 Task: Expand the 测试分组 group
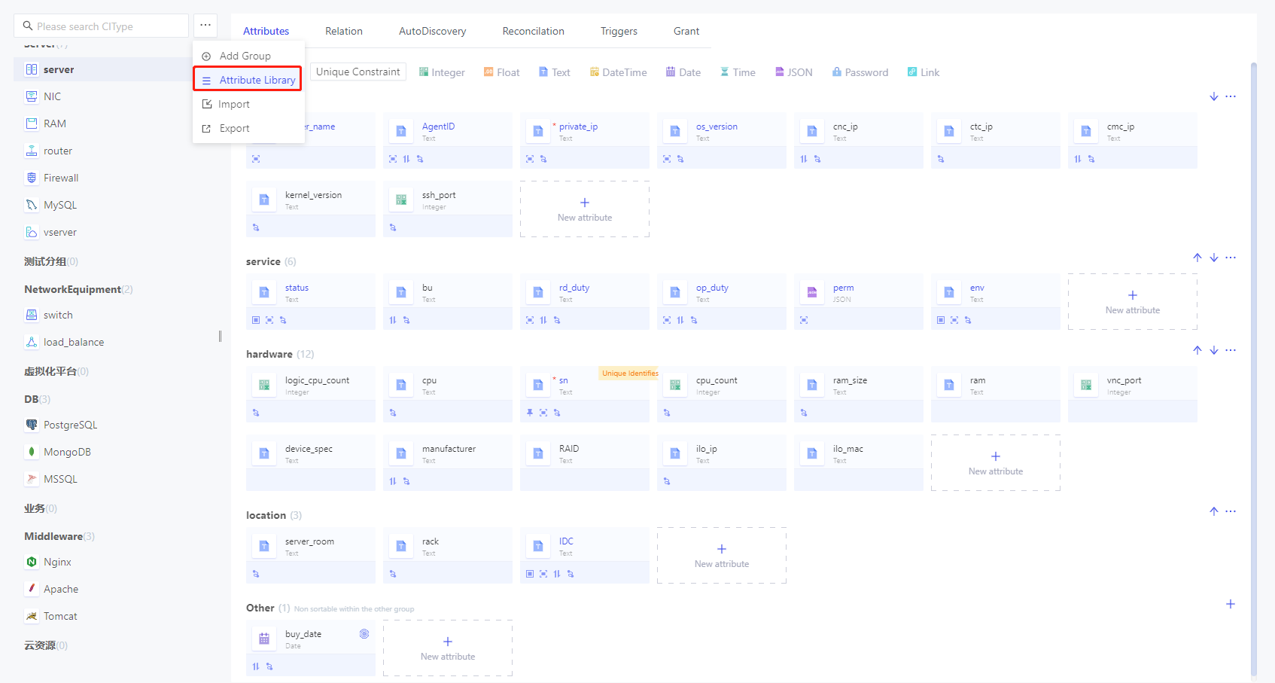click(50, 261)
